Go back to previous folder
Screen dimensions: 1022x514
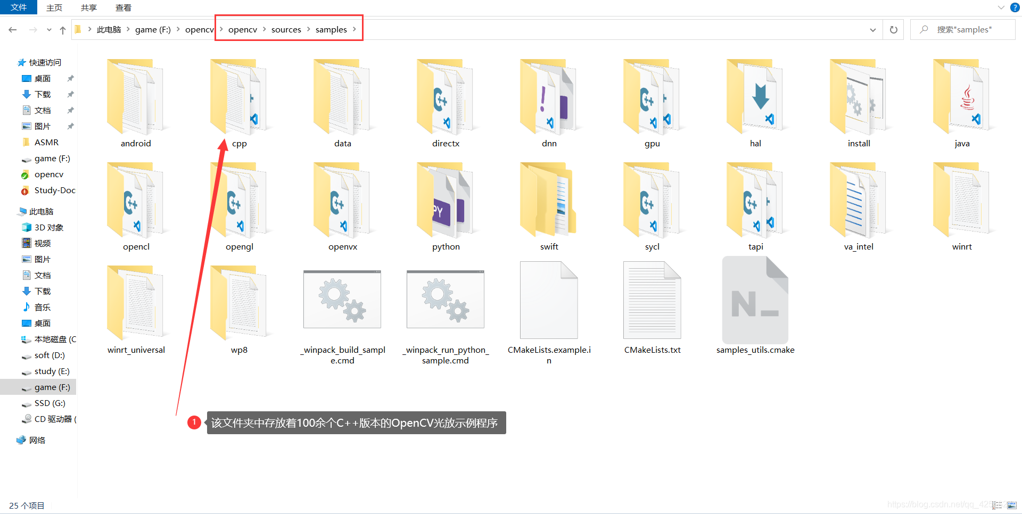coord(13,30)
